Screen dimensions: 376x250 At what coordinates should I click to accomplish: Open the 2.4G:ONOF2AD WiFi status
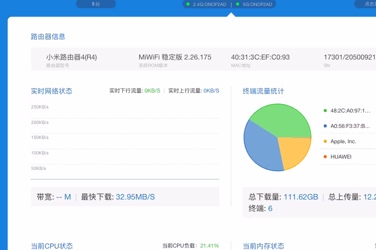(x=210, y=4)
